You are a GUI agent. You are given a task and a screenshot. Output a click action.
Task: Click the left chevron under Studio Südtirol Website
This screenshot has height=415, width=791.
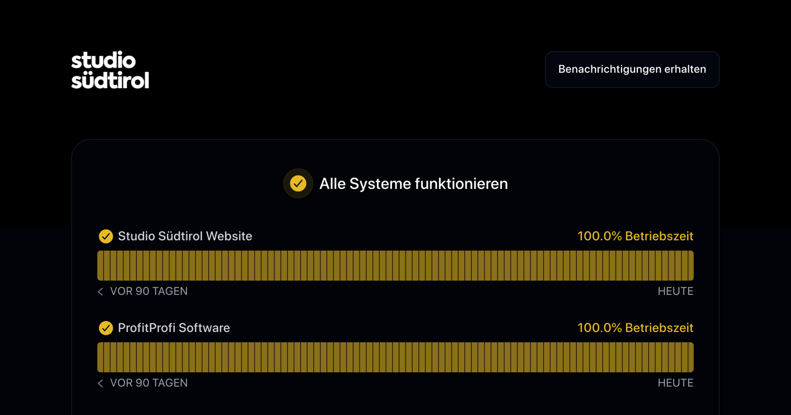point(101,291)
